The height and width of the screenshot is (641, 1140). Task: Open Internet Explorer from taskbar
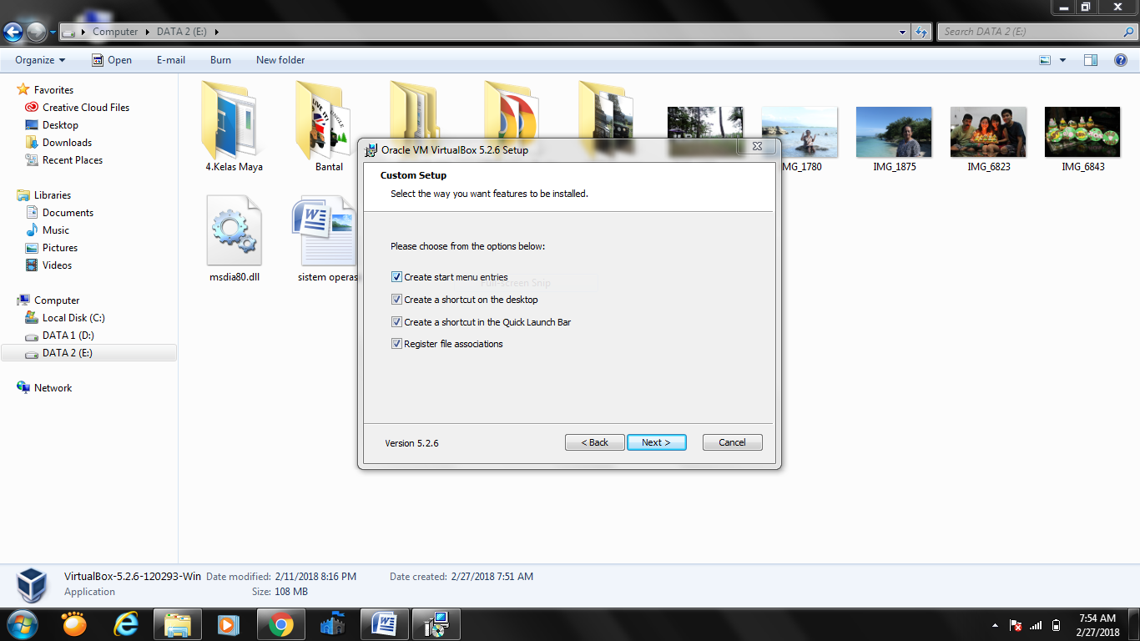point(126,624)
